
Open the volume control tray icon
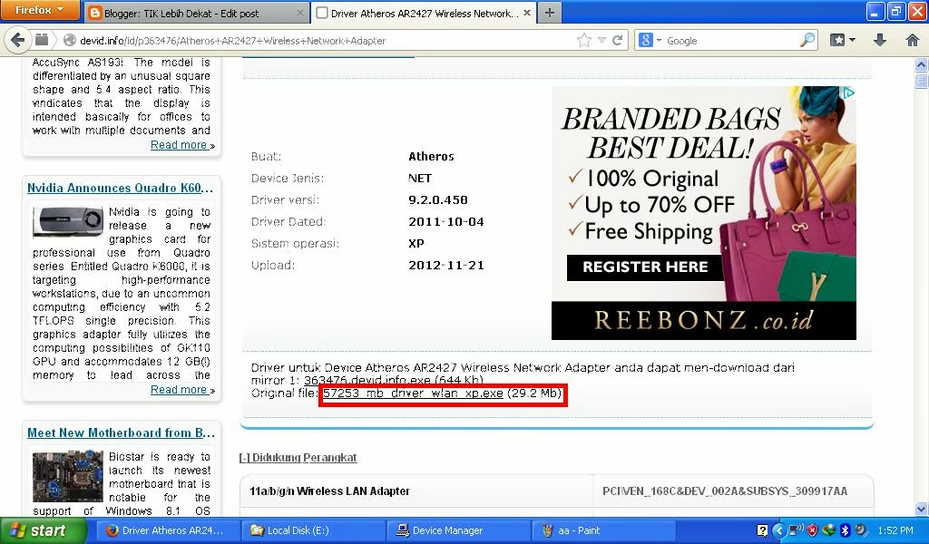click(x=860, y=529)
